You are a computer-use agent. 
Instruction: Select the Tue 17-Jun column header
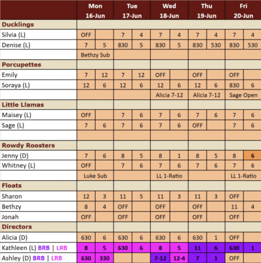pyautogui.click(x=132, y=10)
